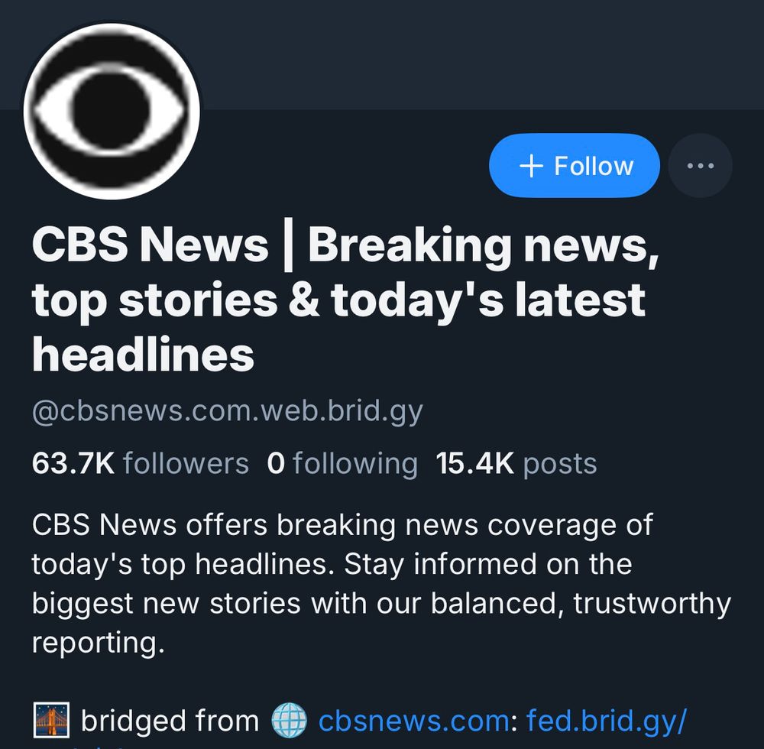
Task: Click the profile banner header area
Action: (477, 54)
